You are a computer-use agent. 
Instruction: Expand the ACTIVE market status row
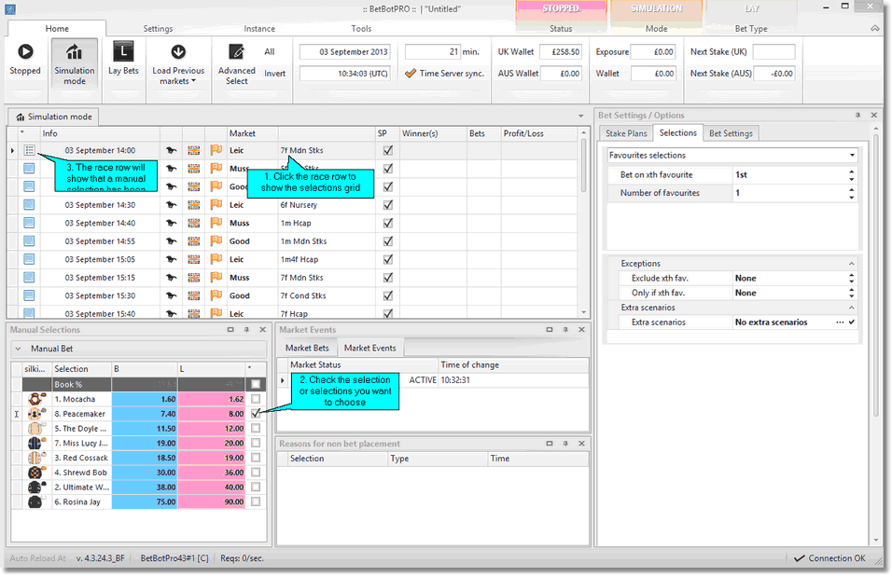tap(282, 380)
